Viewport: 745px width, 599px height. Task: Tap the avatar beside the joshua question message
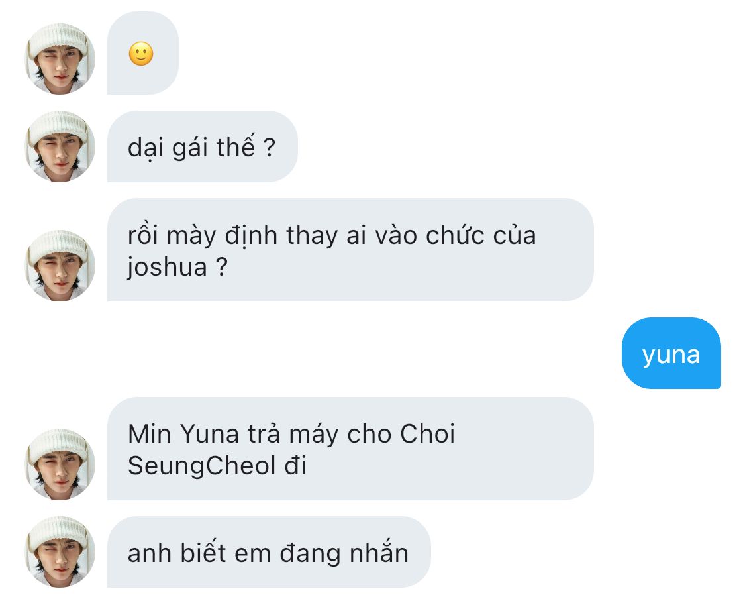coord(60,266)
